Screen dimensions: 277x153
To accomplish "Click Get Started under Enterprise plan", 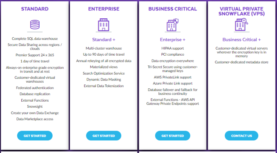I will point(104,136).
